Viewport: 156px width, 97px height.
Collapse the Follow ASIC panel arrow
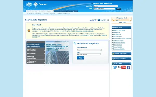[x=130, y=64]
